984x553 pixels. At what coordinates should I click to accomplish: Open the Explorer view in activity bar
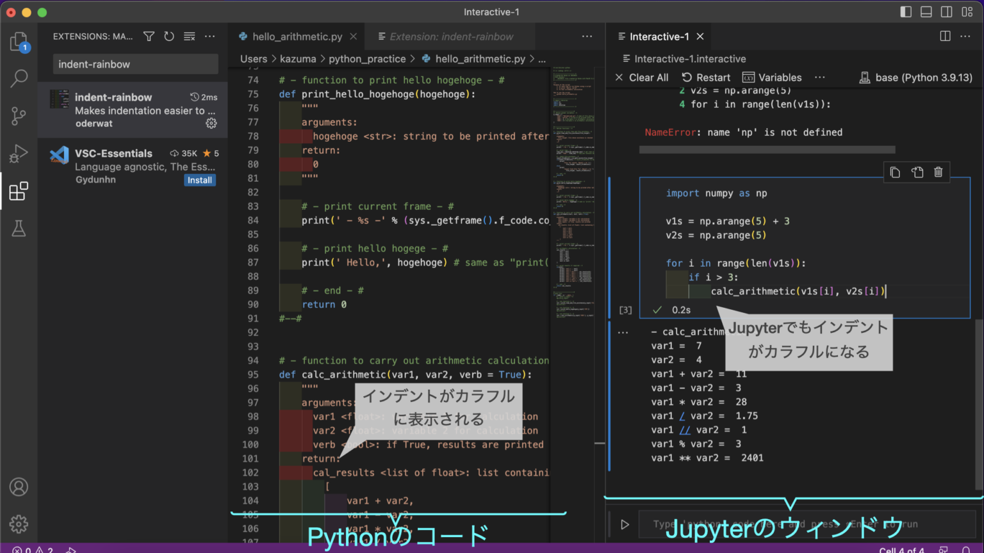click(19, 42)
